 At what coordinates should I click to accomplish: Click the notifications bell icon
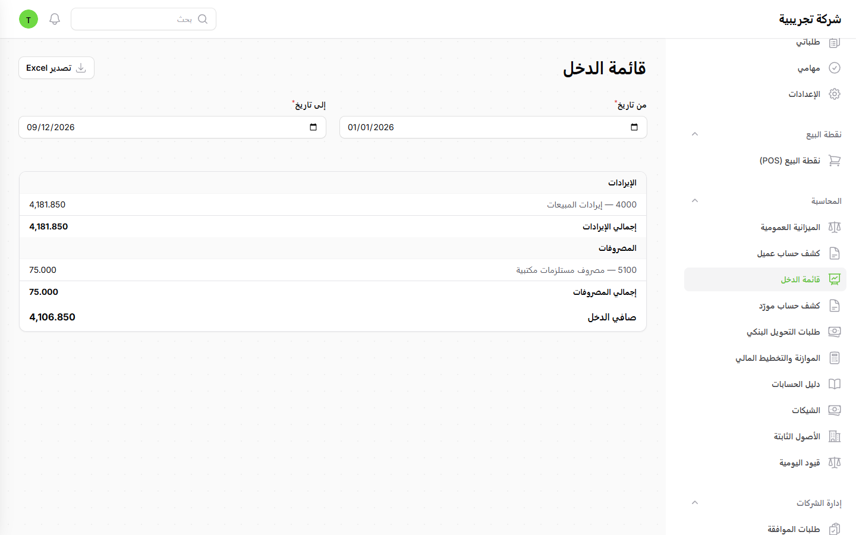55,19
